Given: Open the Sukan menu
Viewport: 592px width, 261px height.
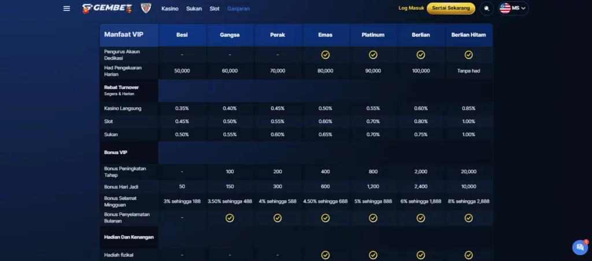Looking at the screenshot, I should coord(194,8).
